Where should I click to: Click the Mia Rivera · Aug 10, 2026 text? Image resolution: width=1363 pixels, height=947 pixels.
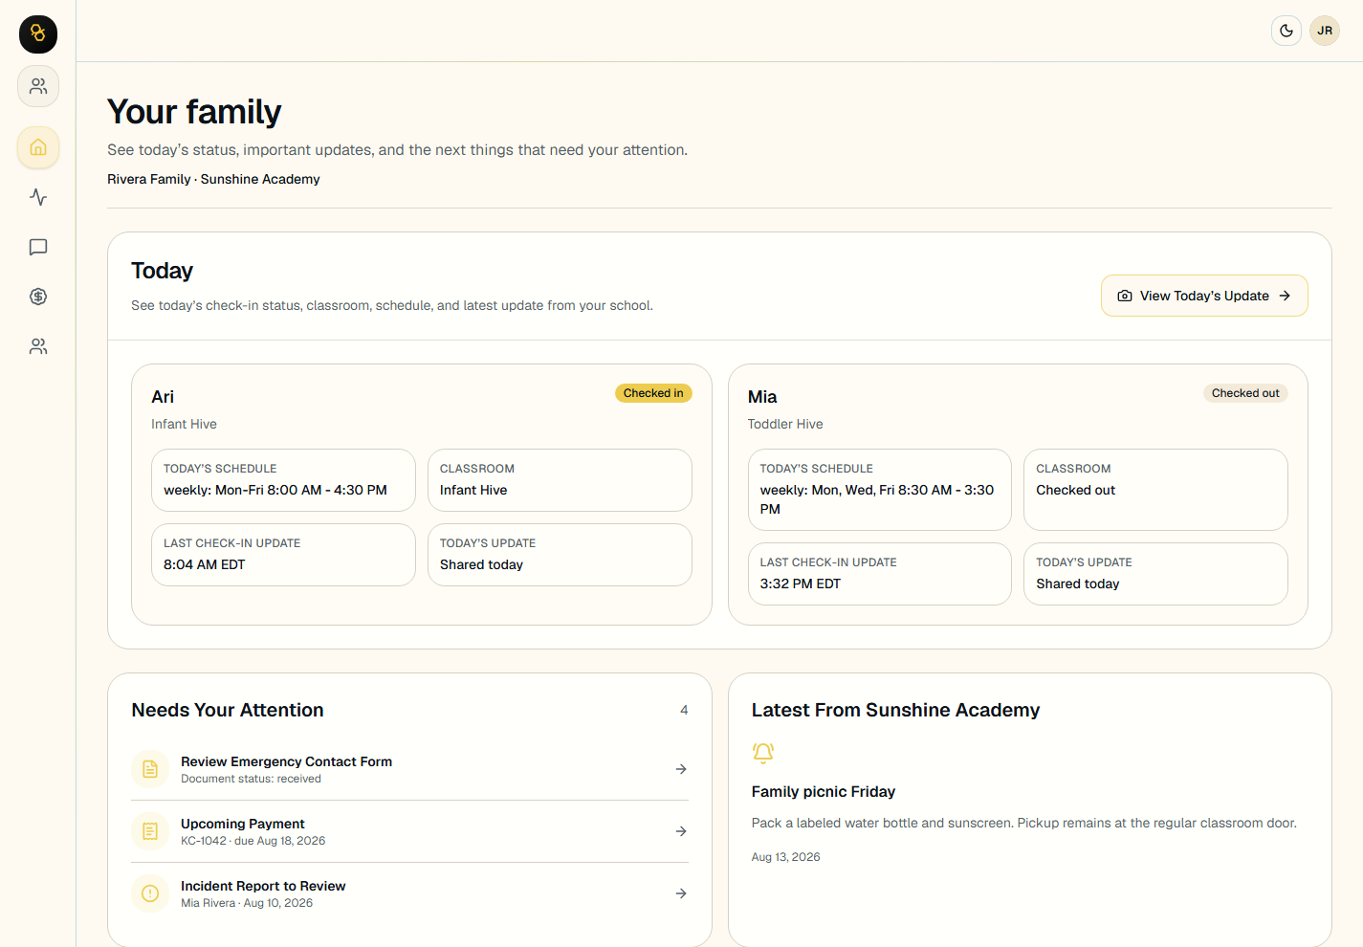pyautogui.click(x=247, y=903)
